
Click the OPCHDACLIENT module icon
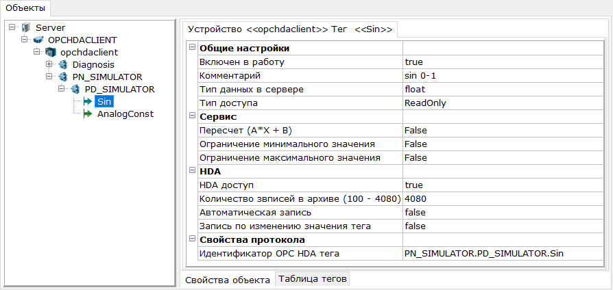[38, 40]
